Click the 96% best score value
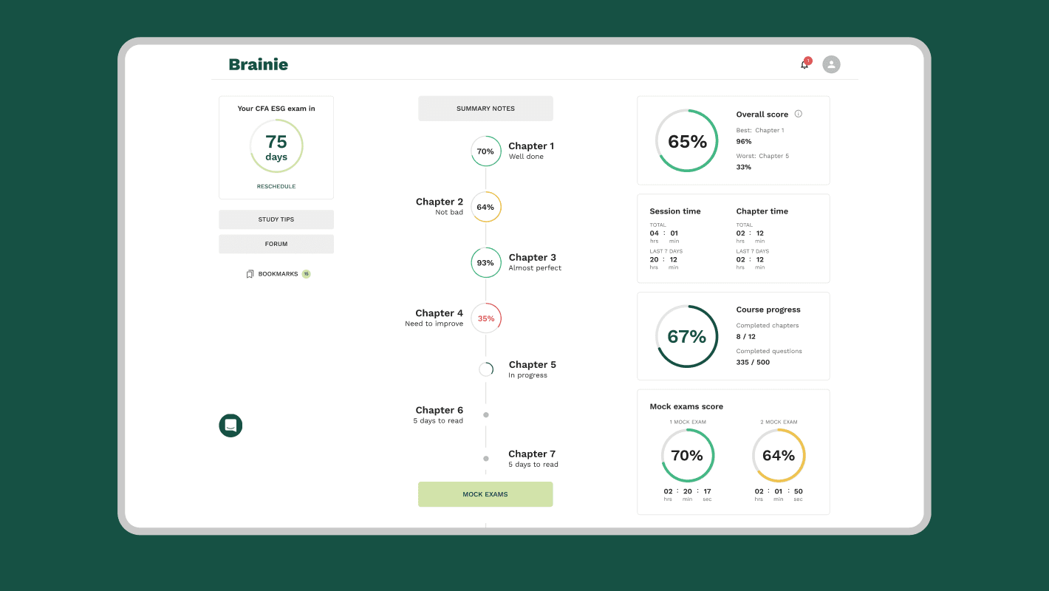 [x=744, y=141]
